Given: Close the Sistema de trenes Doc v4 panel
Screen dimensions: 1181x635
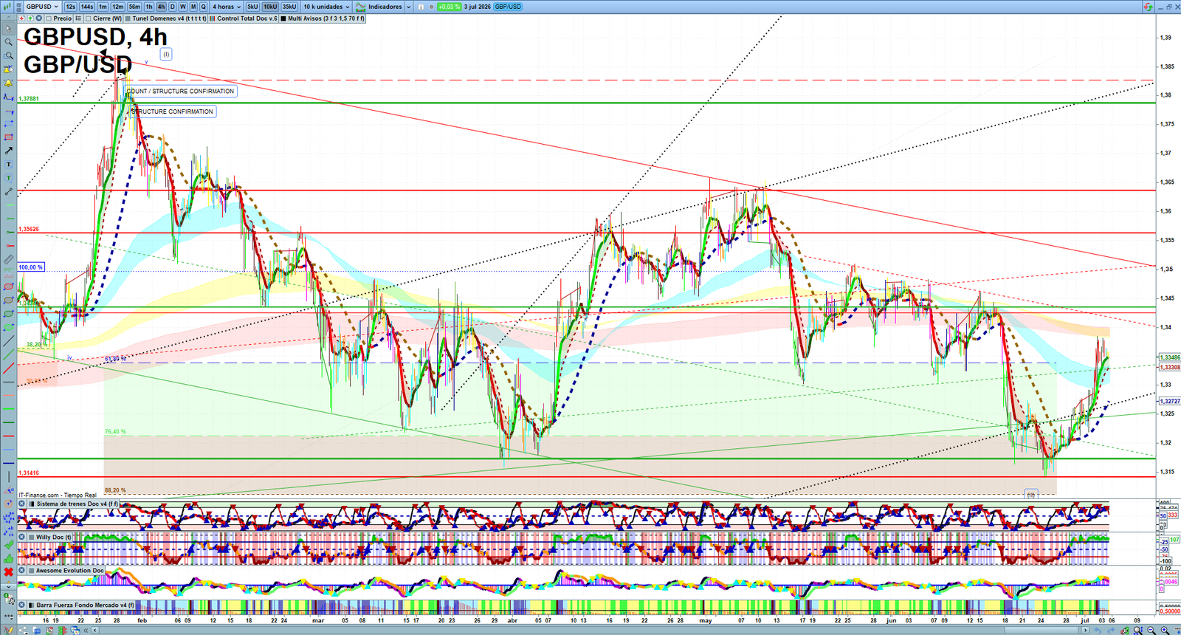Looking at the screenshot, I should (21, 504).
